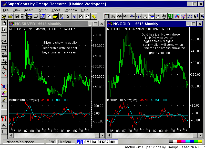This screenshot has height=149, width=205.
Task: Click right scroll arrow in NC GOLD window
Action: tap(200, 135)
